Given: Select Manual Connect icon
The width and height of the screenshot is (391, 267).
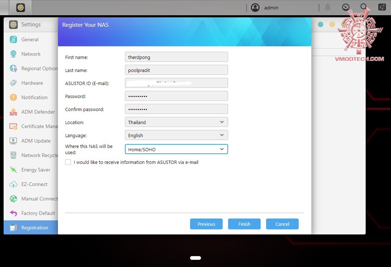Looking at the screenshot, I should tap(13, 199).
